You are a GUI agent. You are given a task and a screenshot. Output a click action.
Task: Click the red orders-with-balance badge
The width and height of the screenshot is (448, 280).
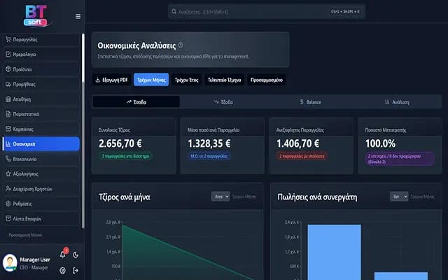(x=302, y=156)
